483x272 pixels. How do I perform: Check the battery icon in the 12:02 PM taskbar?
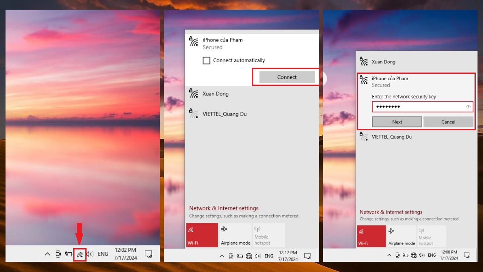coord(68,254)
